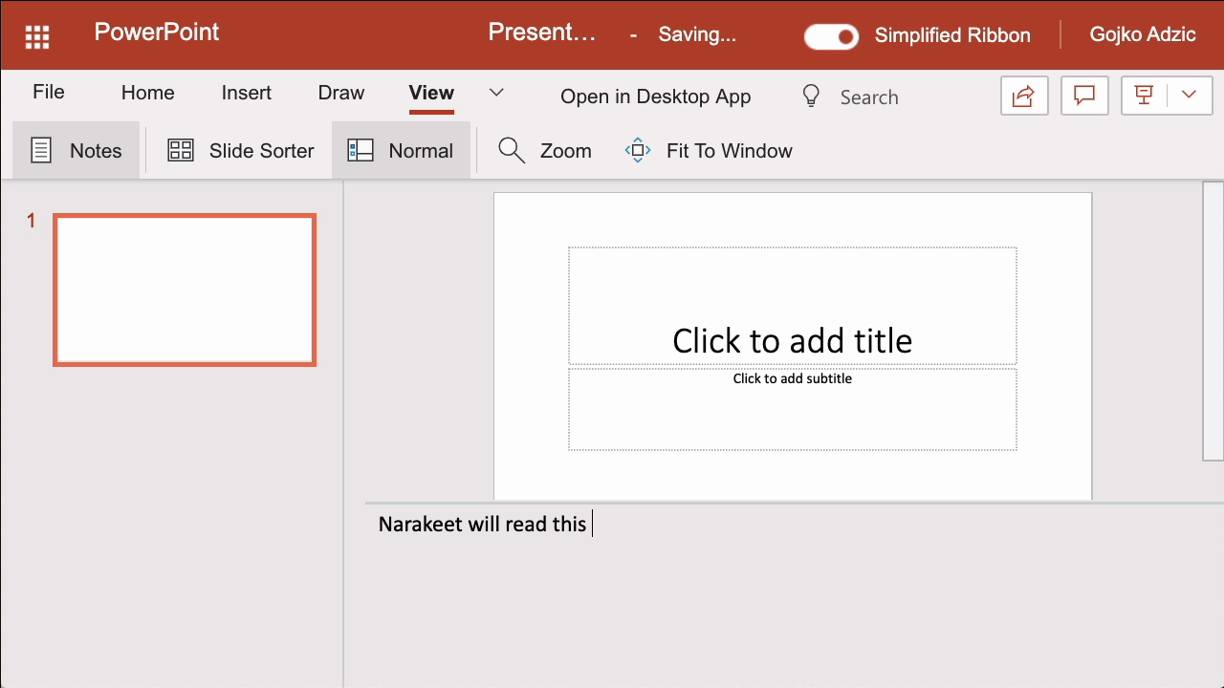Expand more ribbon tabs chevron

496,93
